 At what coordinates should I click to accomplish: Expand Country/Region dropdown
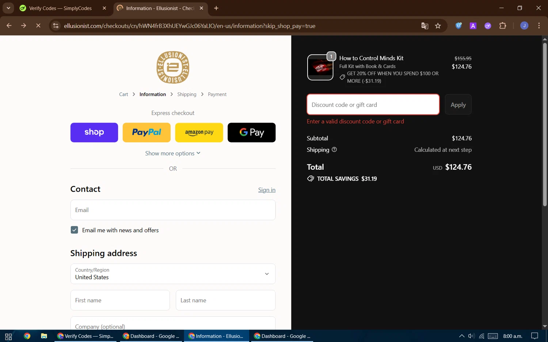(x=173, y=274)
